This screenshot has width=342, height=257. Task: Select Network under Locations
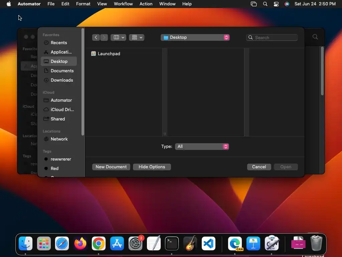click(59, 139)
